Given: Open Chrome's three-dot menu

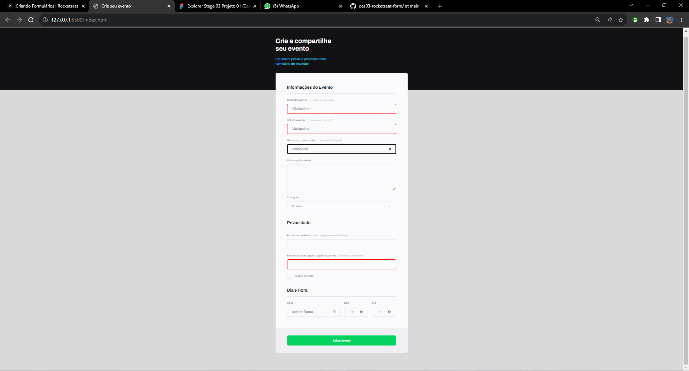Looking at the screenshot, I should [681, 20].
